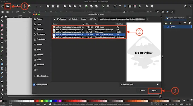Click the Zoom page icon

[75, 6]
